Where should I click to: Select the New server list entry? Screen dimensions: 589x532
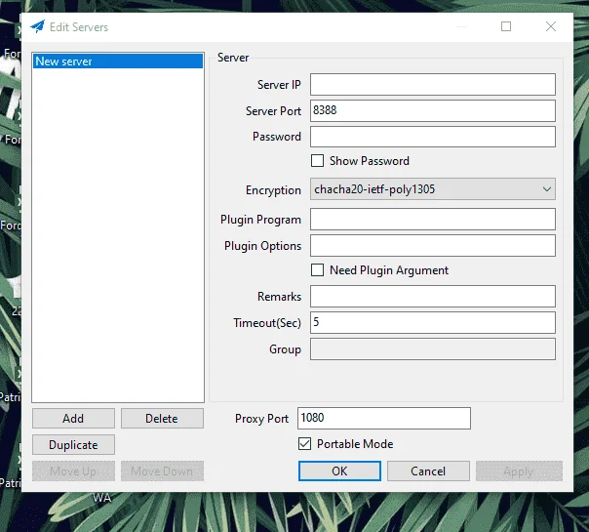coord(118,61)
